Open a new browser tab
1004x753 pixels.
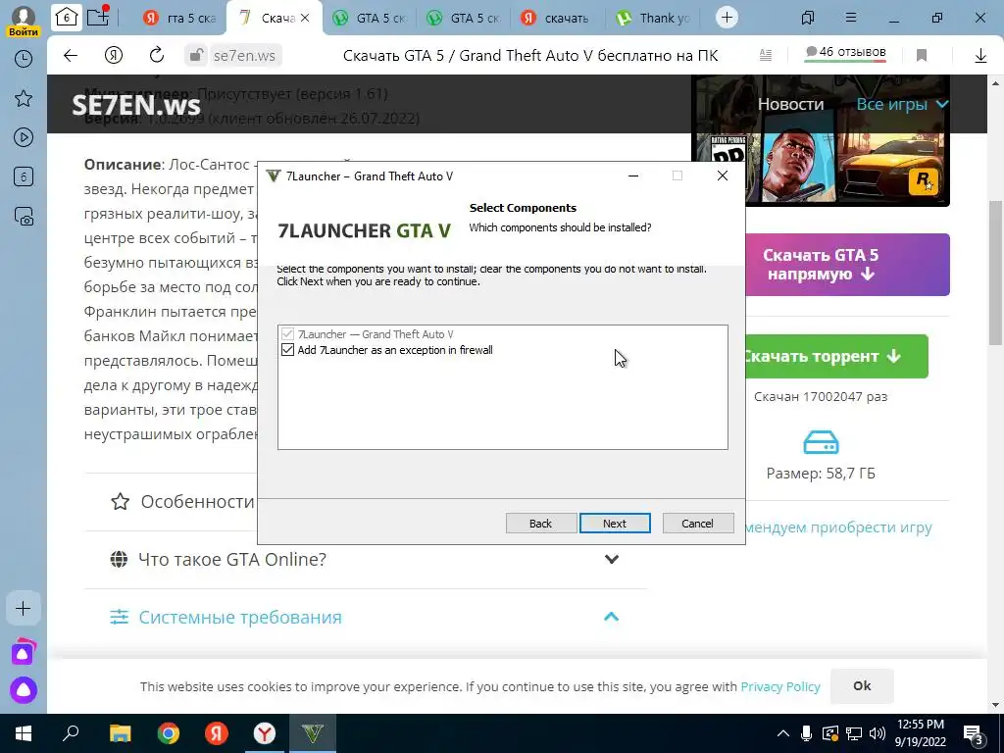(727, 18)
